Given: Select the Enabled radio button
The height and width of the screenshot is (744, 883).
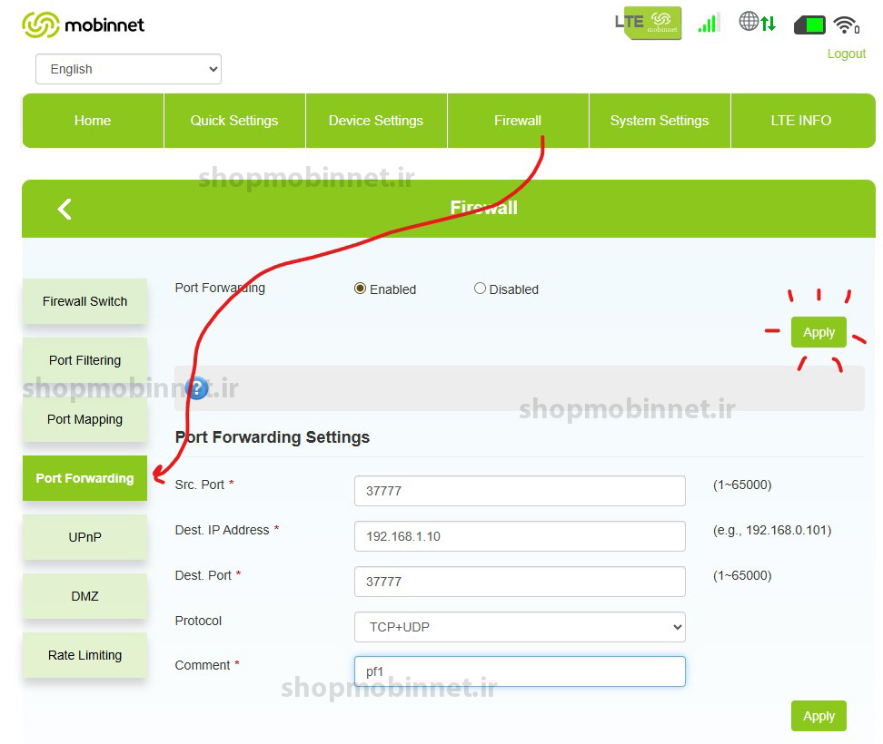Looking at the screenshot, I should 360,289.
